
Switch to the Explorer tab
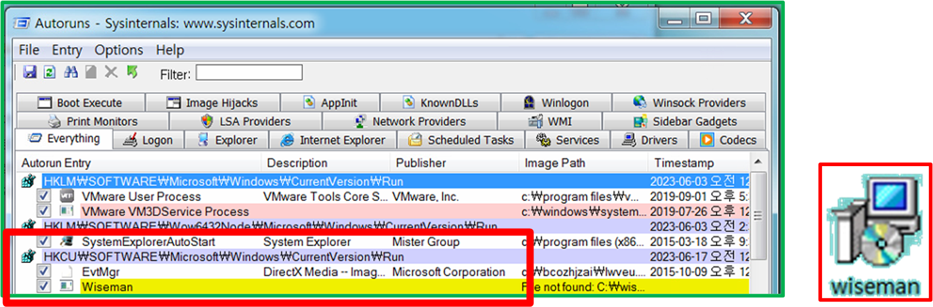(227, 140)
